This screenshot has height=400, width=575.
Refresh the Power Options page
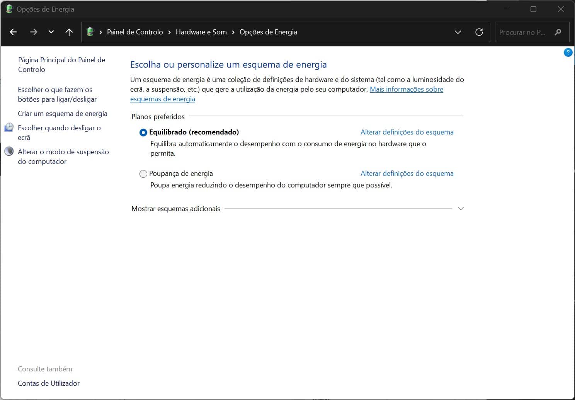point(479,32)
